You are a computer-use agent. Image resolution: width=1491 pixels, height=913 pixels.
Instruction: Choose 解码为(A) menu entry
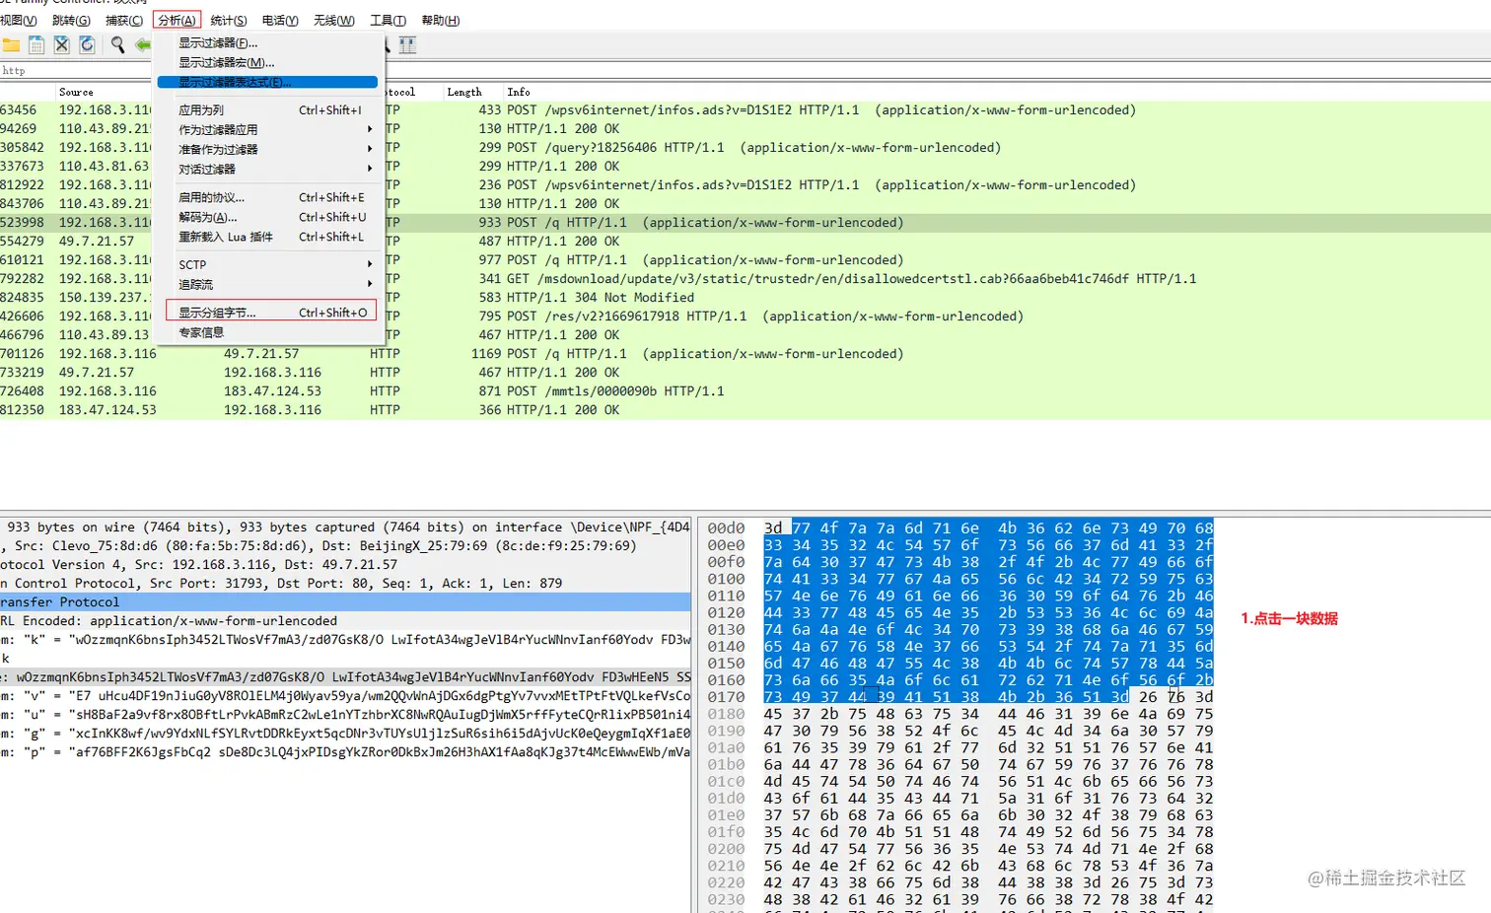point(206,217)
